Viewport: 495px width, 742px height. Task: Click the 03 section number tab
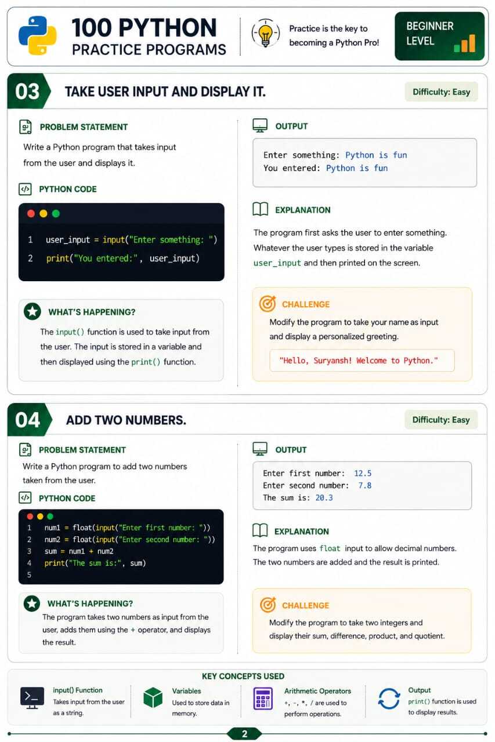pyautogui.click(x=28, y=92)
